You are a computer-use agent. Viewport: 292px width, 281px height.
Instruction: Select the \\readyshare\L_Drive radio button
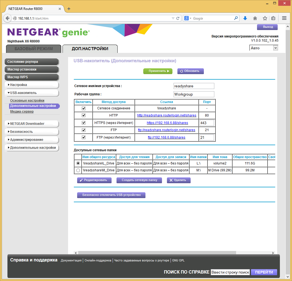[x=78, y=163]
